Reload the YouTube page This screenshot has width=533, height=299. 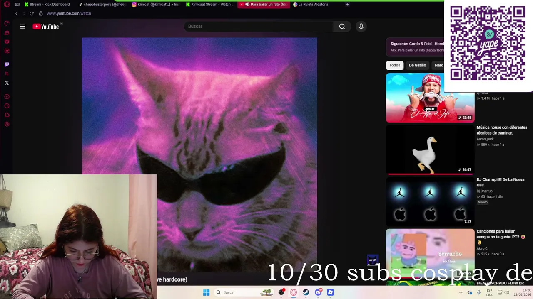(x=31, y=13)
